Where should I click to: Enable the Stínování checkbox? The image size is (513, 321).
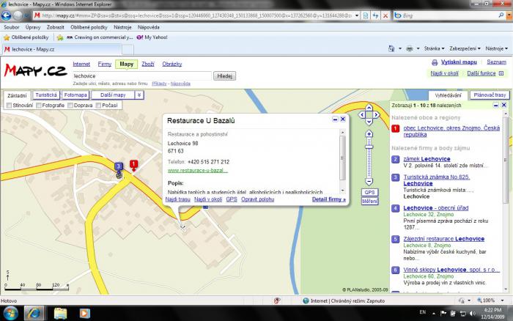tap(9, 106)
